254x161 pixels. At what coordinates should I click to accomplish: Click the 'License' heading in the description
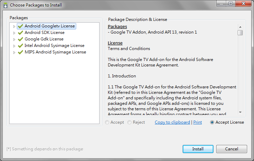coord(115,43)
